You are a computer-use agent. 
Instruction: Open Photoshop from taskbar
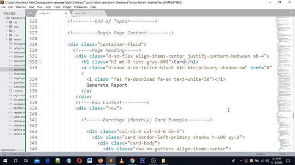pyautogui.click(x=142, y=161)
